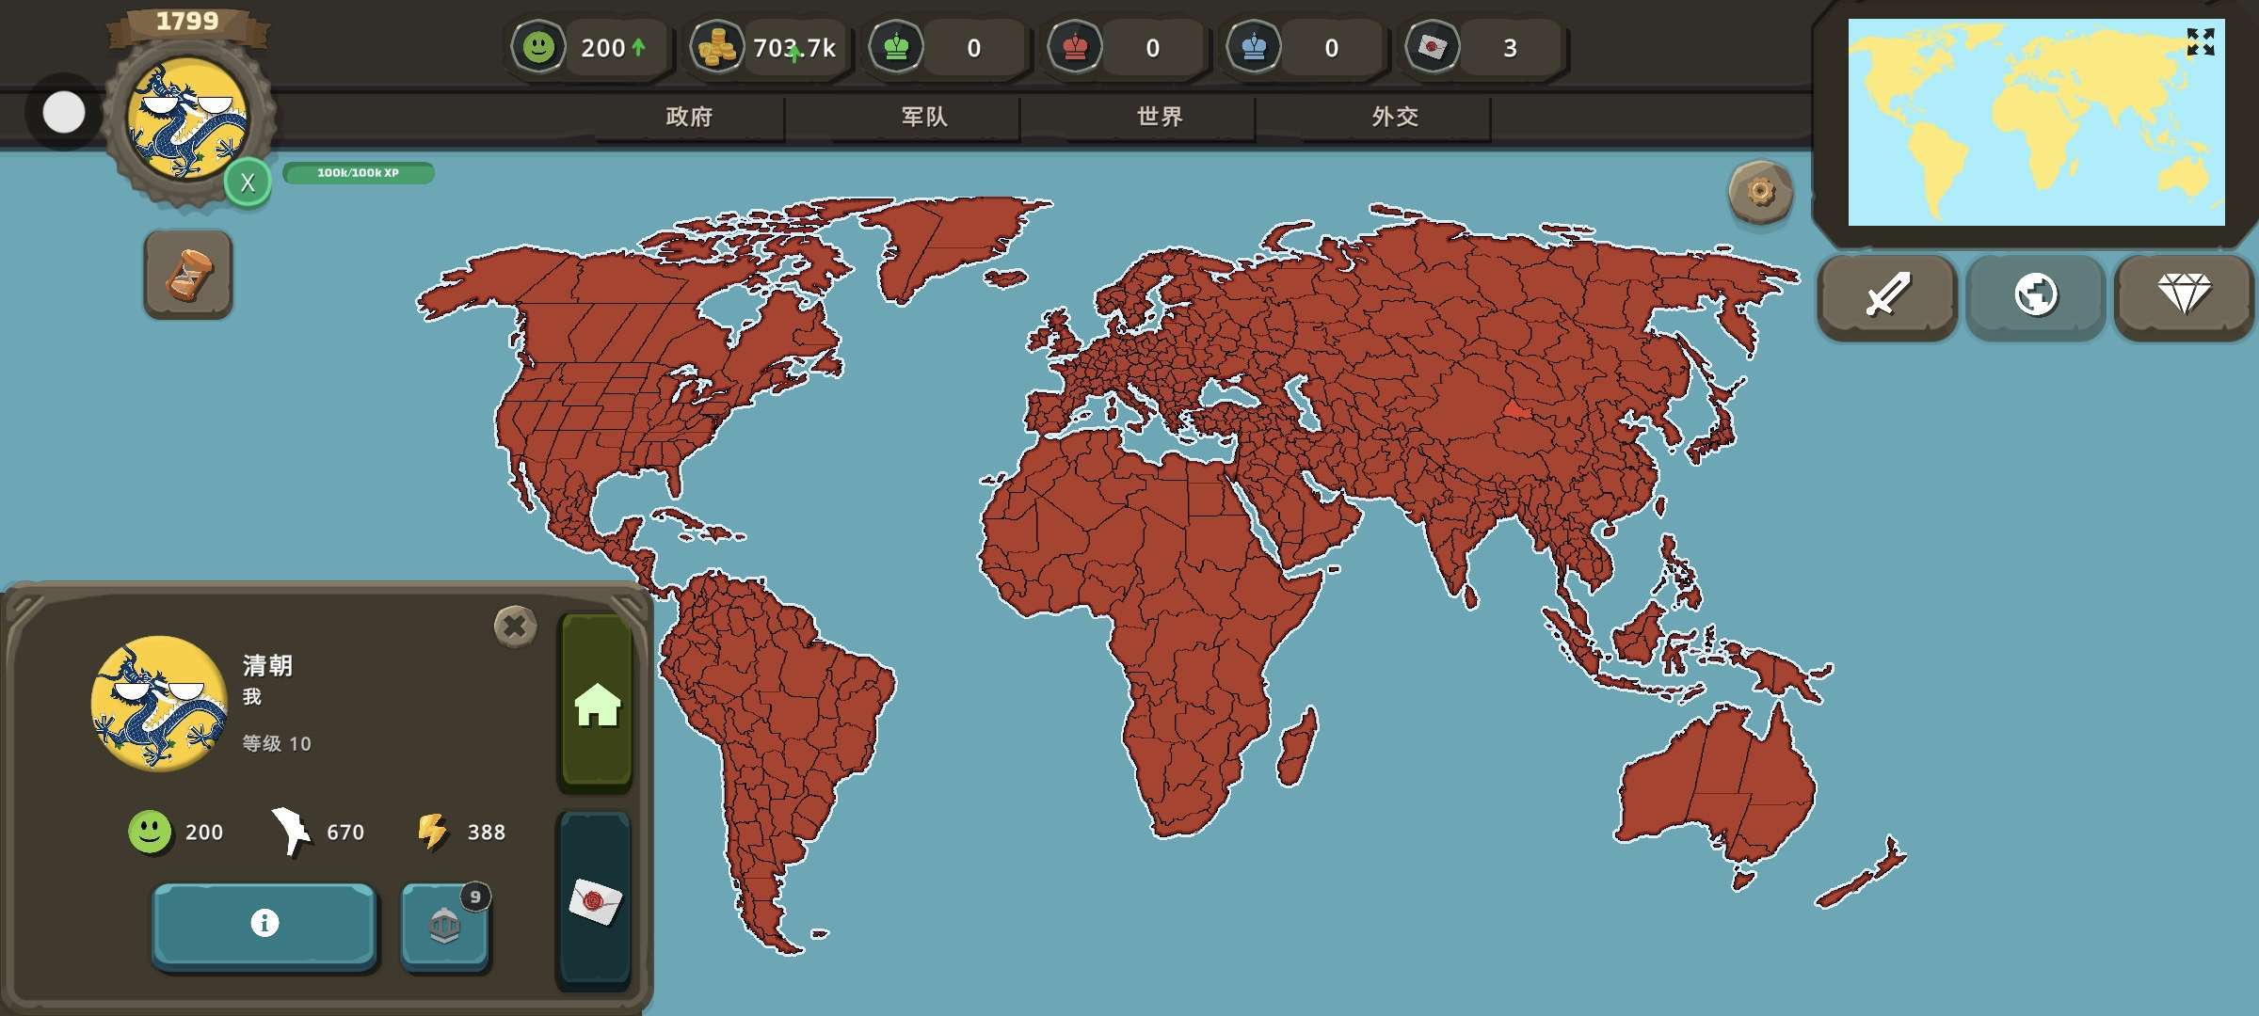Open the building list with badge 9

444,927
